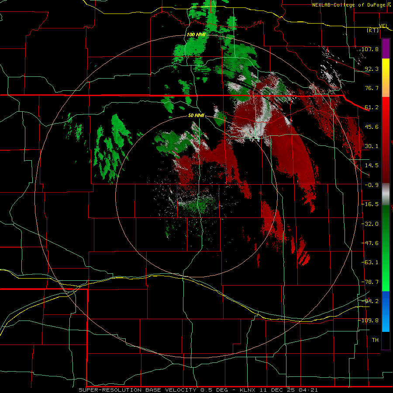Viewport: 393px width, 393px height.
Task: Click the [KT] units label
Action: [x=373, y=30]
